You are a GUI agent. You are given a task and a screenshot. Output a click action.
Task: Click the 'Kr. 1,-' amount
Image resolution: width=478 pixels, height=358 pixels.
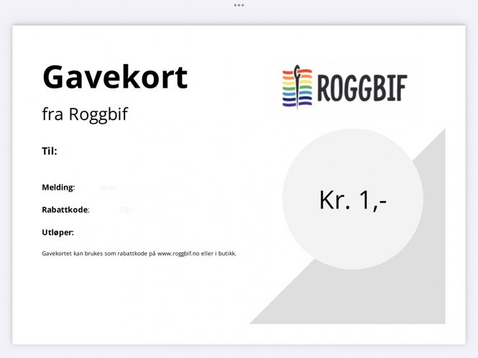(x=353, y=201)
